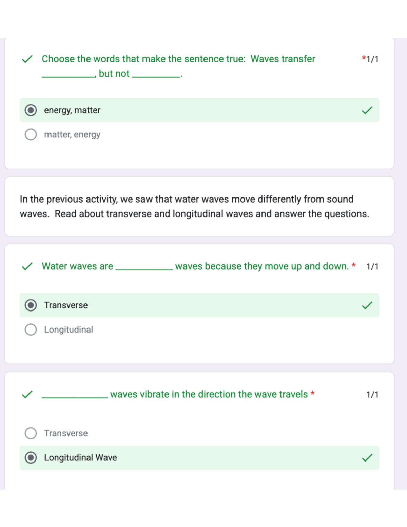The image size is (407, 527).
Task: Select the 'Longitudinal Wave' radio button
Action: coord(31,458)
